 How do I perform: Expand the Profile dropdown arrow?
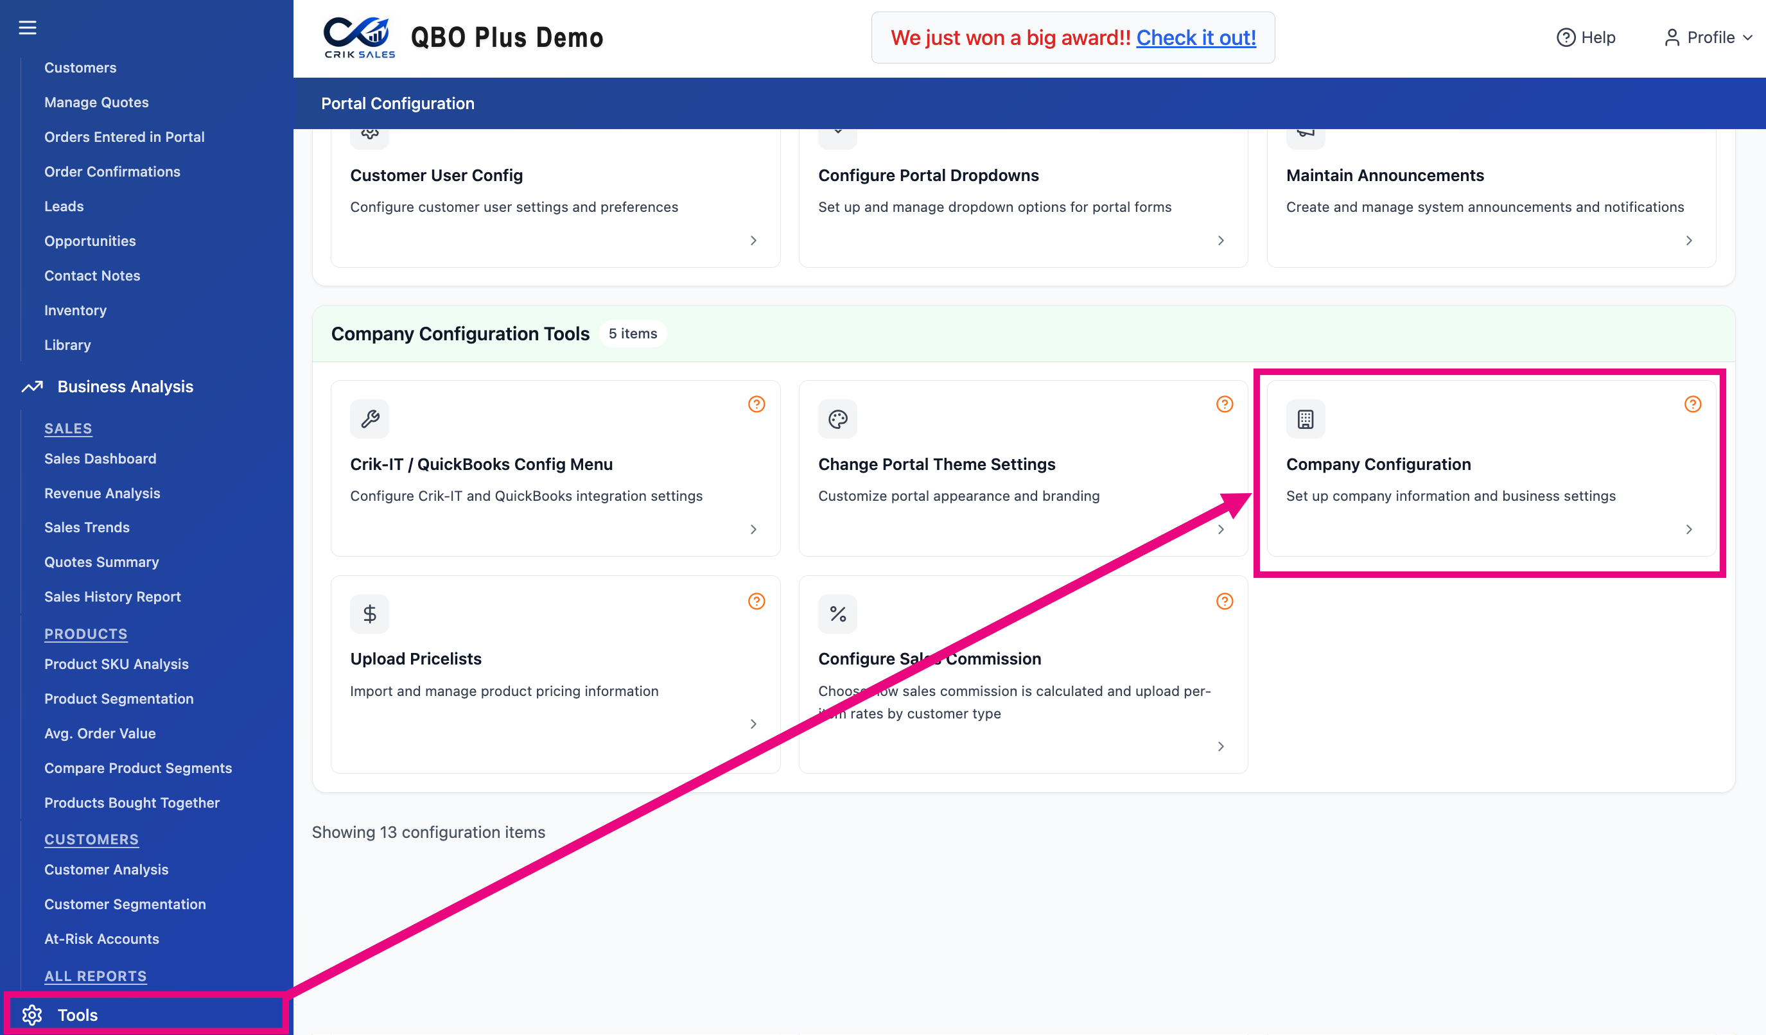click(1748, 38)
